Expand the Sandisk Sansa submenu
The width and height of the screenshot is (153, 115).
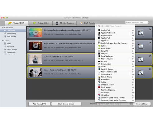tap(115, 69)
